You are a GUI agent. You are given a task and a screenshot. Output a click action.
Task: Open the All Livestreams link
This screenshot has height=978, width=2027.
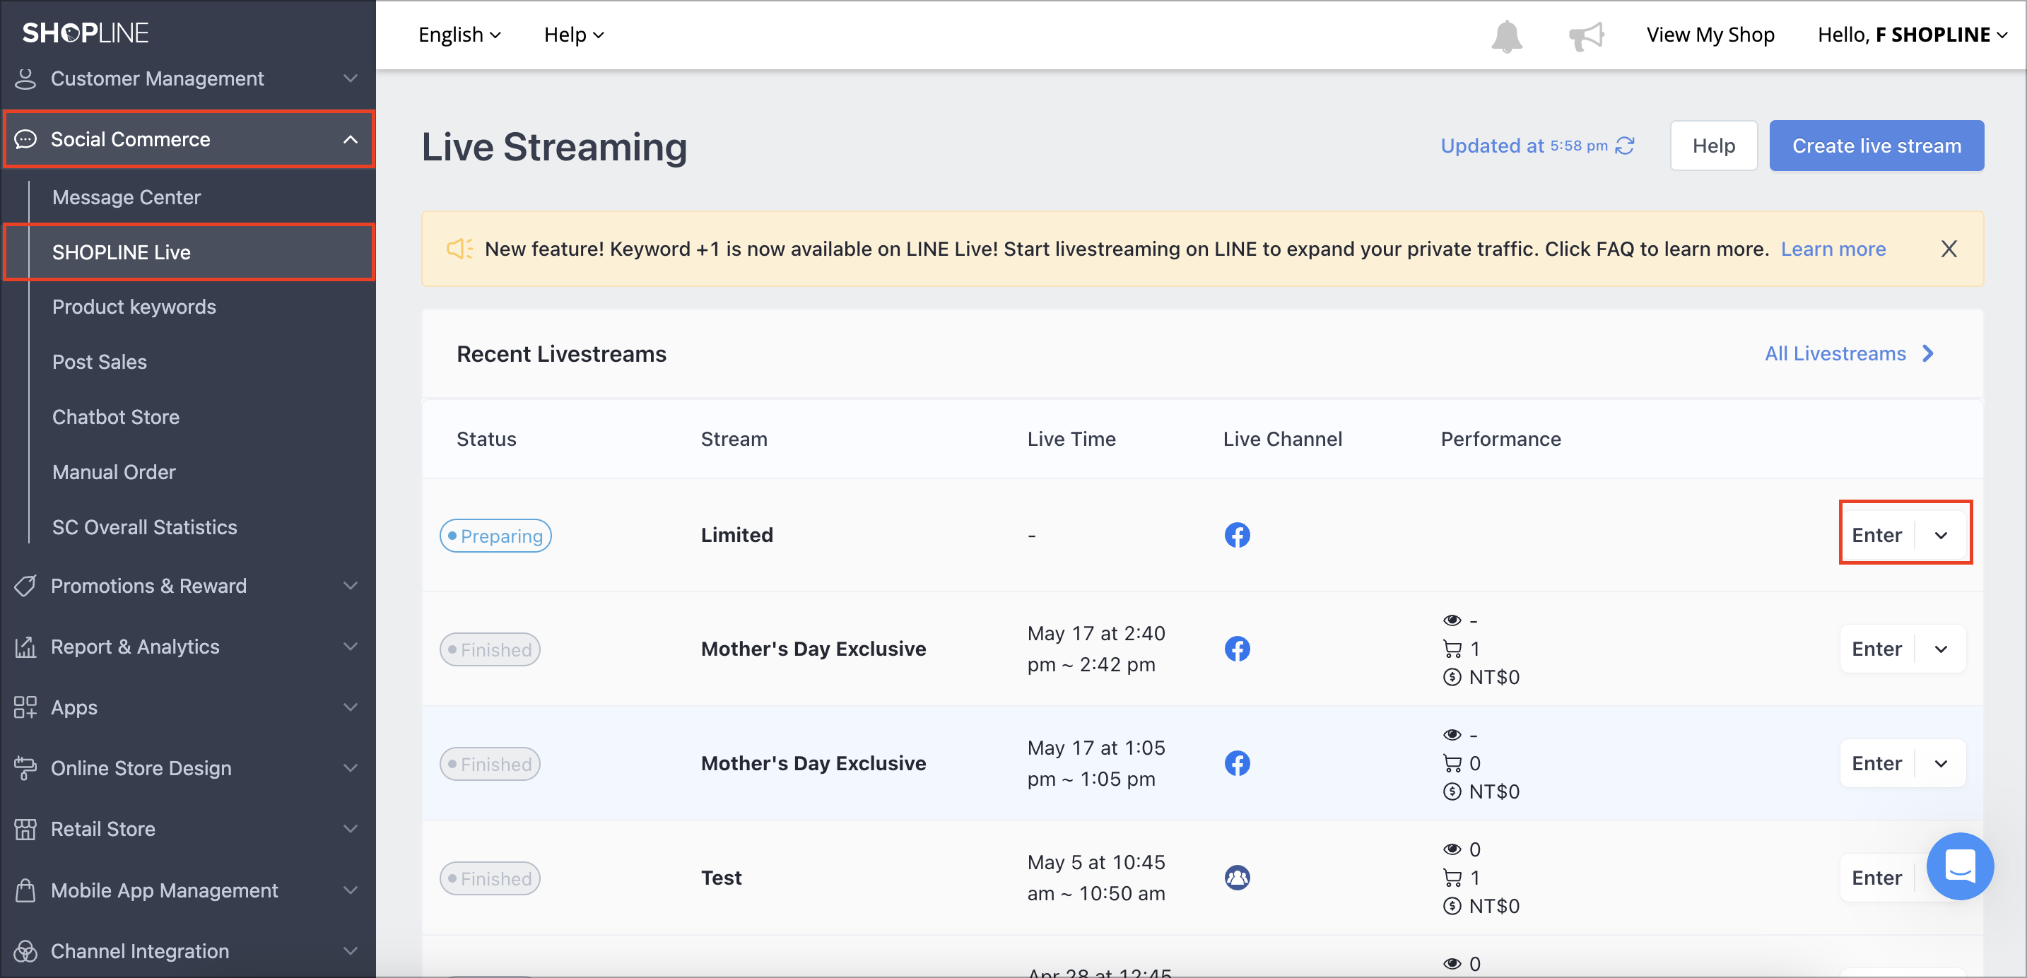(1835, 353)
